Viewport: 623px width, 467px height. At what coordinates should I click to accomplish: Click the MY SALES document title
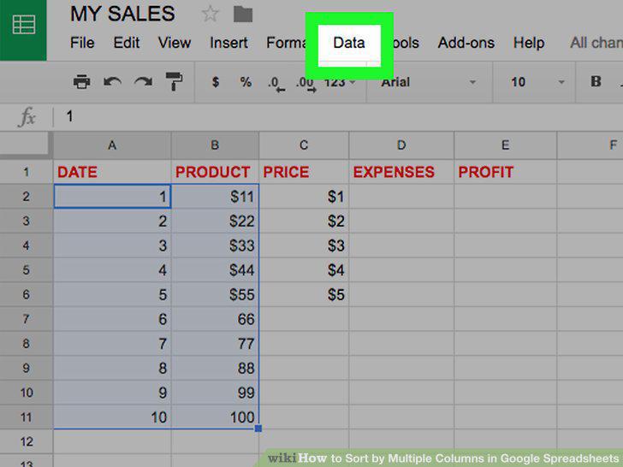122,14
